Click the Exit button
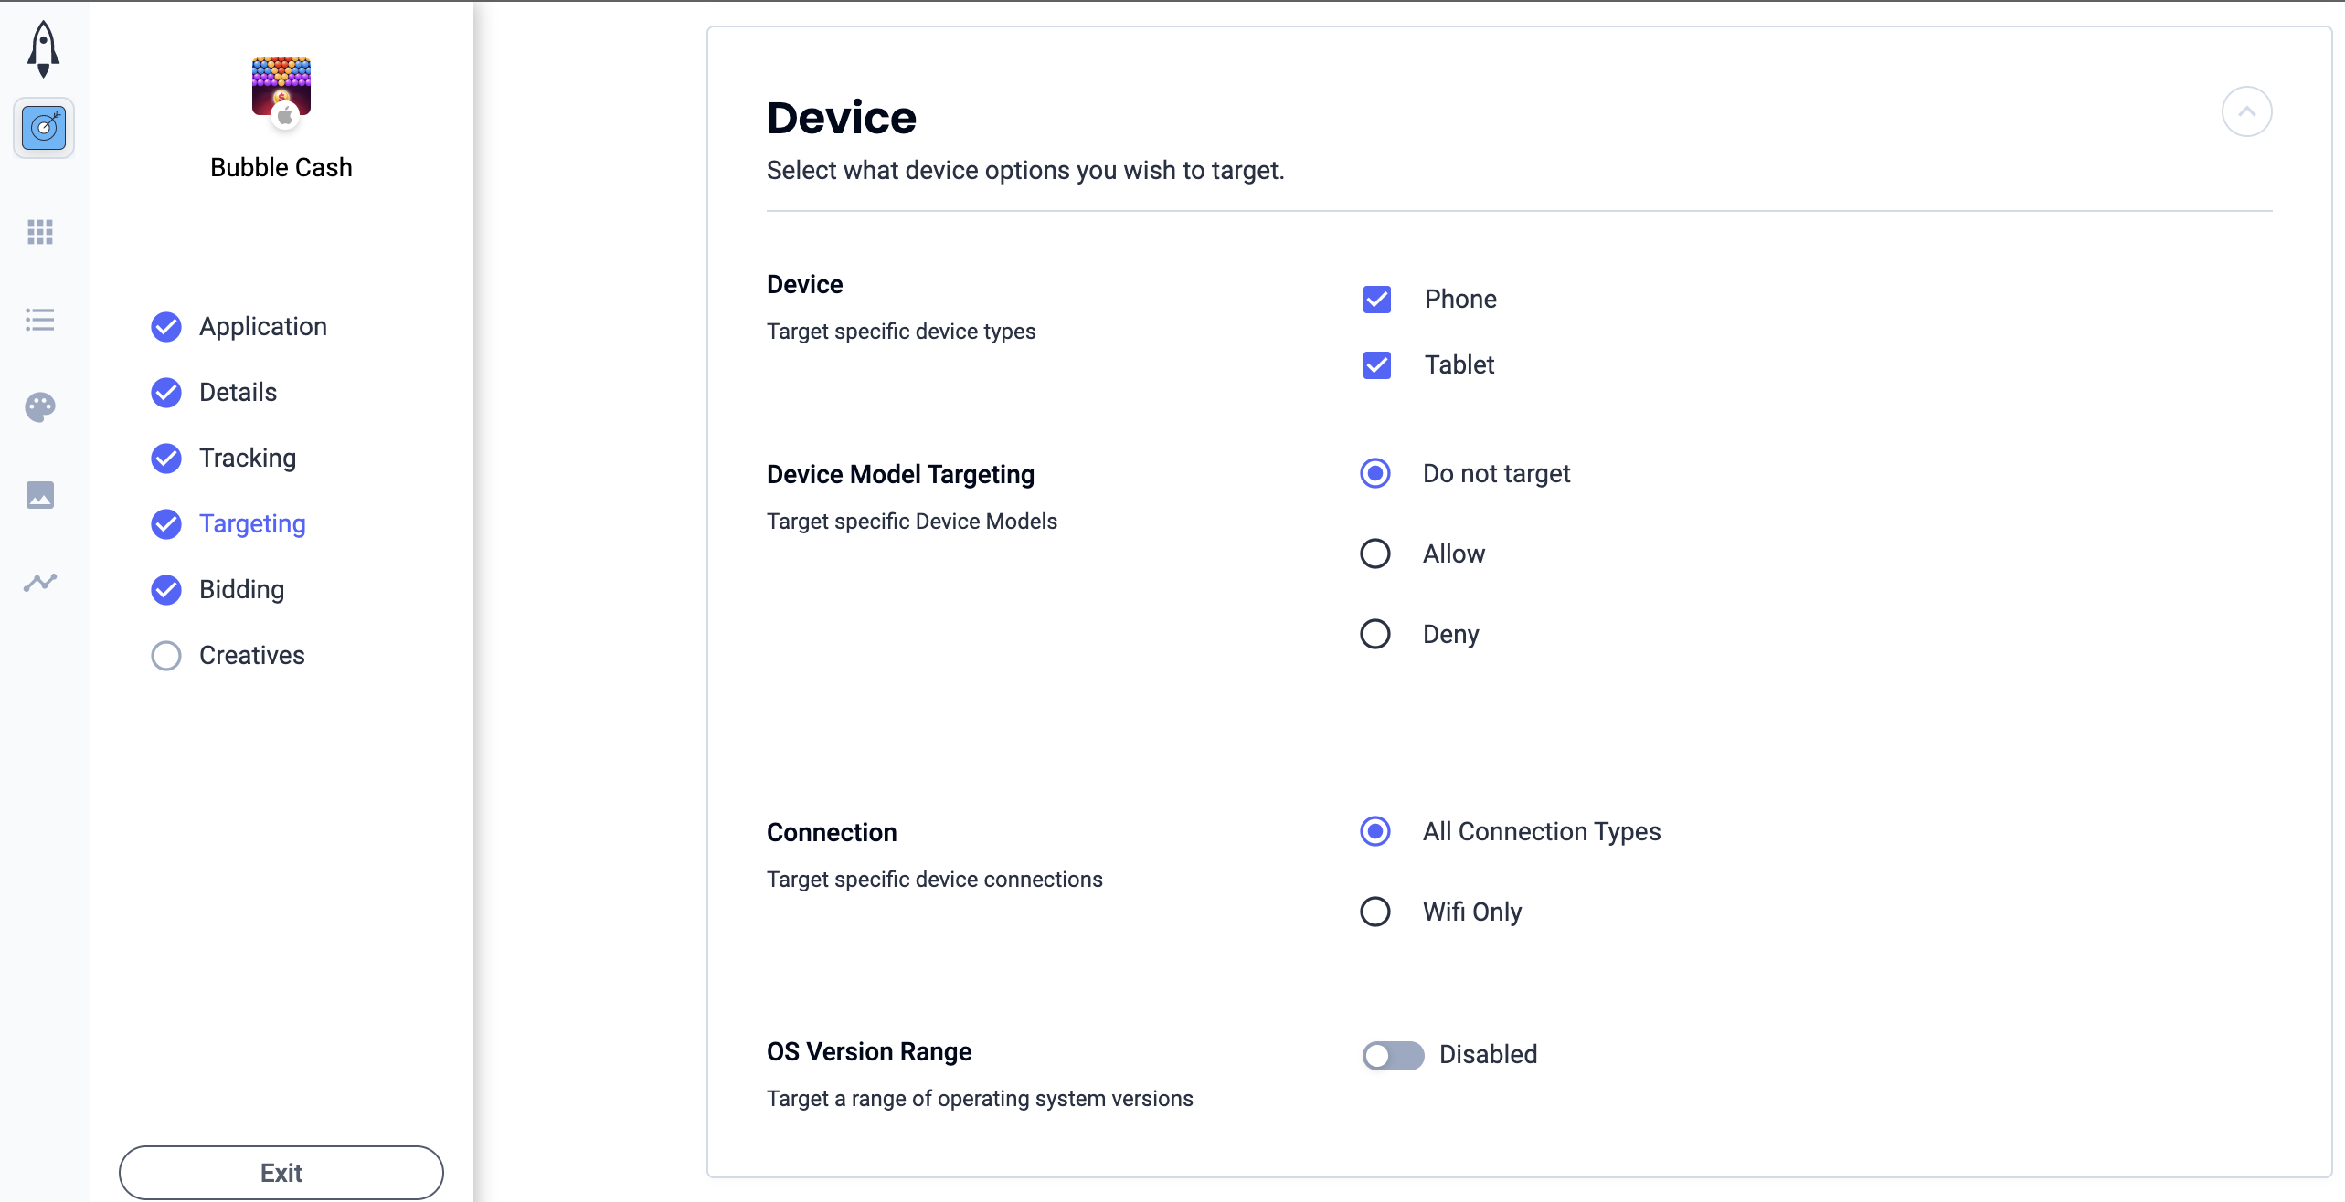This screenshot has width=2345, height=1202. click(x=281, y=1173)
